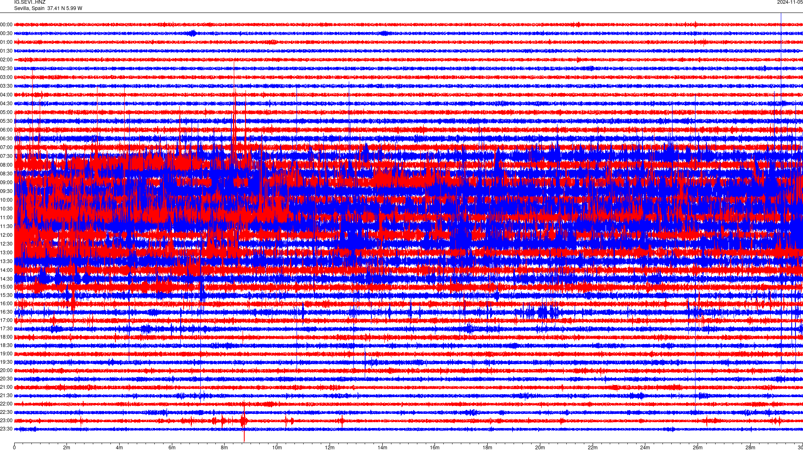Viewport: 803px width, 451px height.
Task: Click the 04:30 row label
Action: (6, 104)
